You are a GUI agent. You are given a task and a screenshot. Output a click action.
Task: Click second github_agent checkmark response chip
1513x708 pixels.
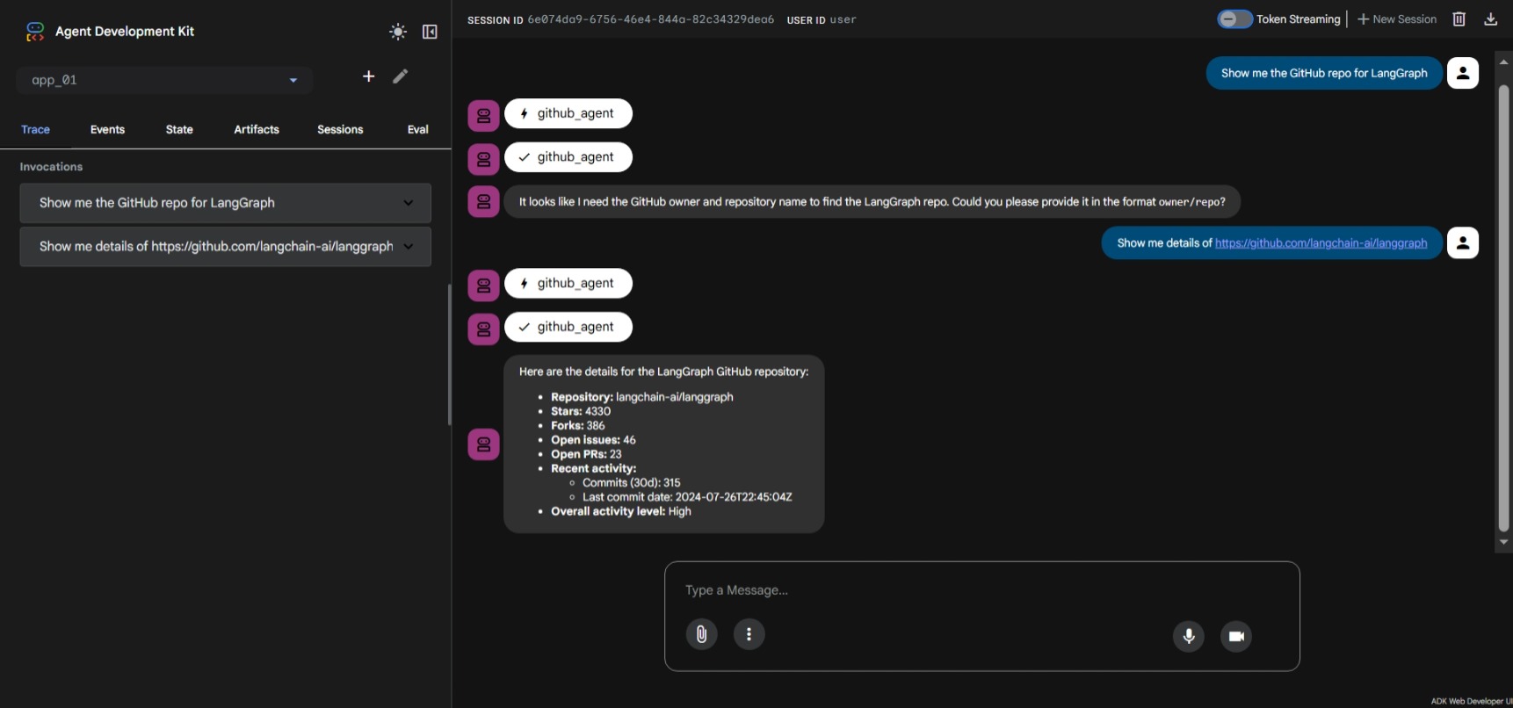(x=568, y=327)
